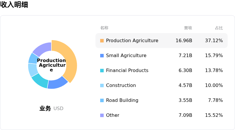The height and width of the screenshot is (130, 235).
Task: Click the 37.12% share value
Action: pyautogui.click(x=214, y=41)
